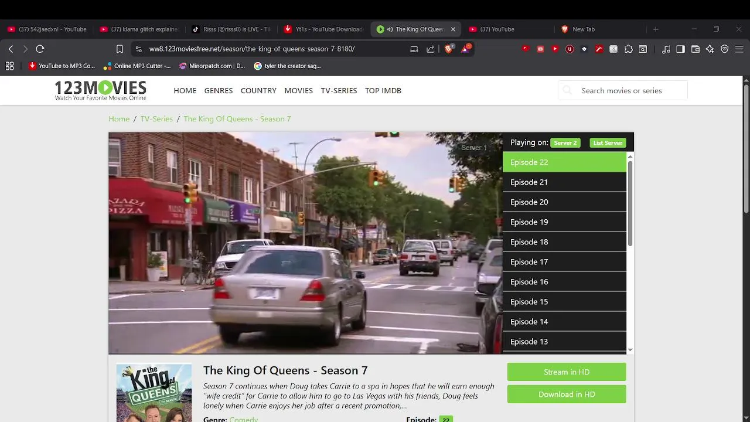
Task: Select Episode 22 in episode list
Action: [564, 162]
